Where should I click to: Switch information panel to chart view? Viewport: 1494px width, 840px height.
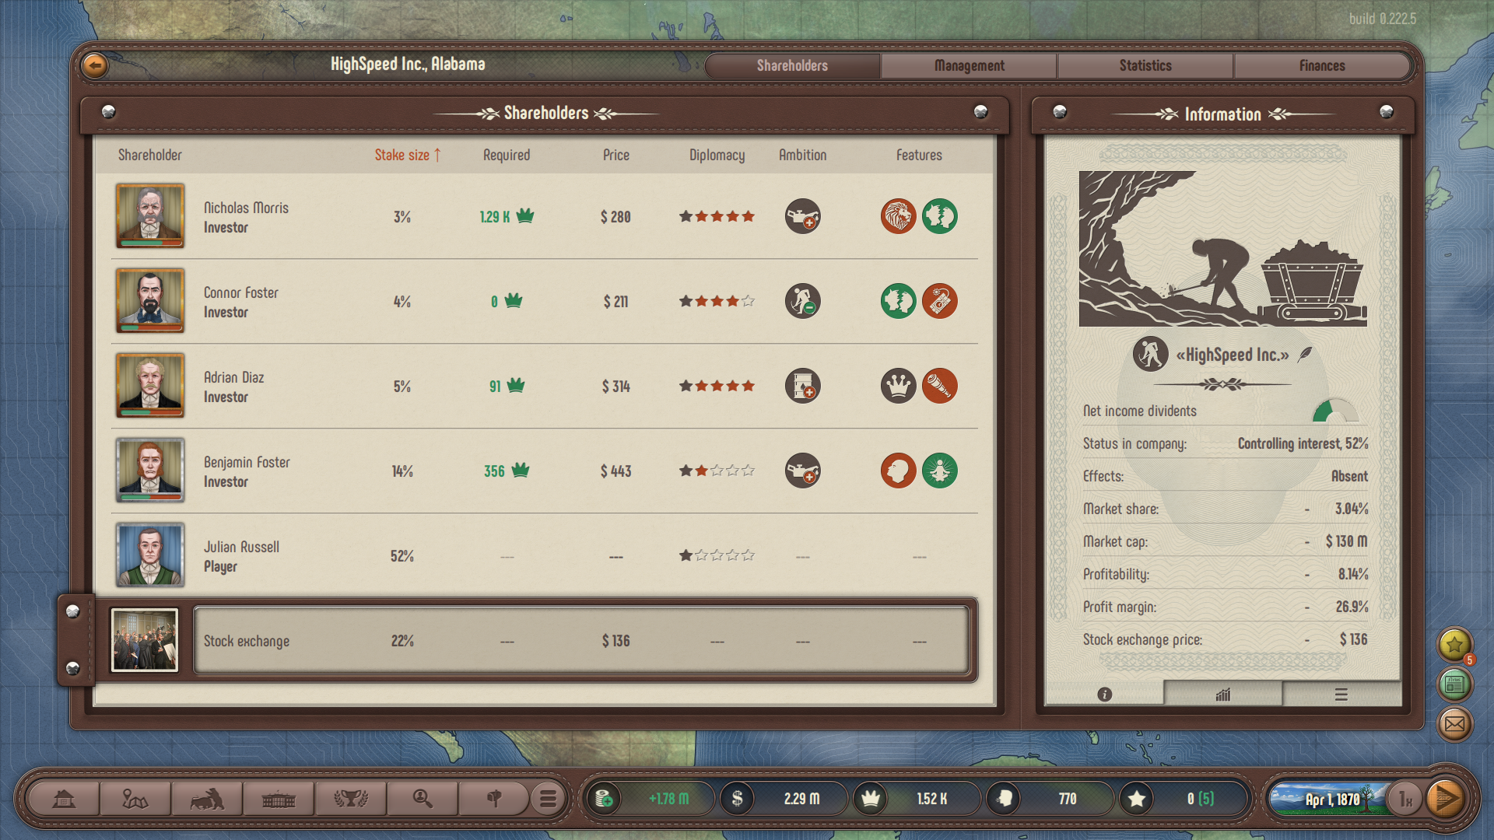pyautogui.click(x=1222, y=695)
